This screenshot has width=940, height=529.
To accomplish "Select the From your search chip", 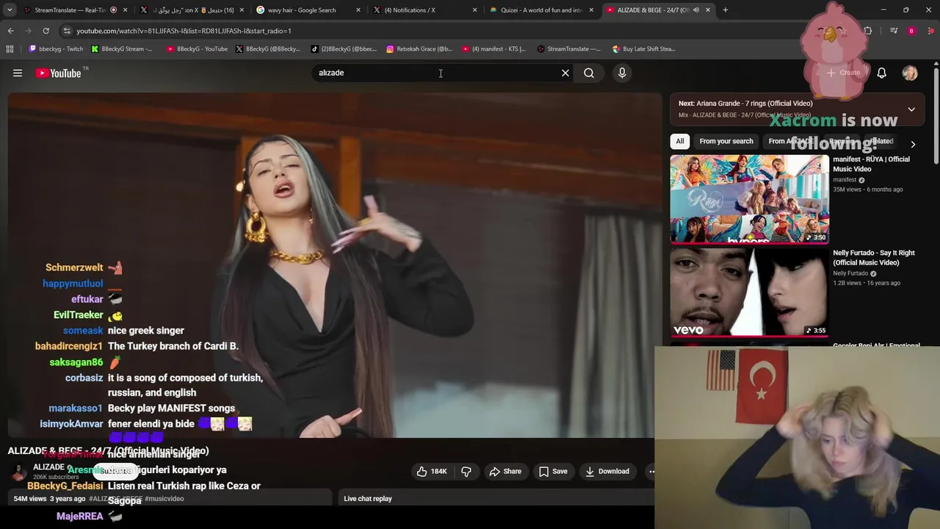I will [726, 141].
